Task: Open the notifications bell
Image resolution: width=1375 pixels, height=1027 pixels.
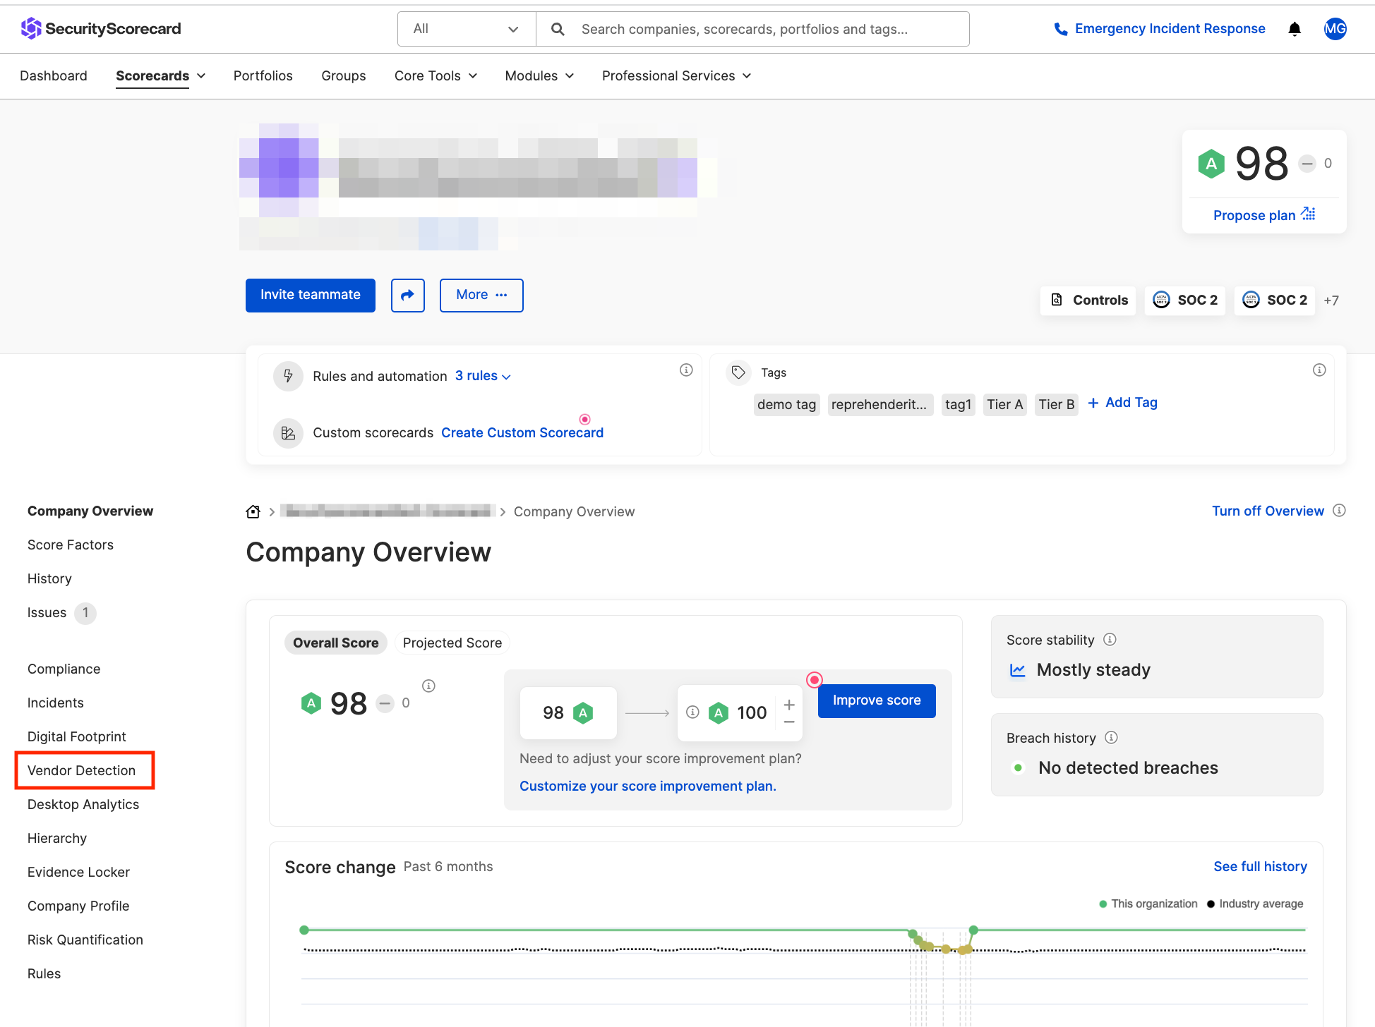Action: point(1295,29)
